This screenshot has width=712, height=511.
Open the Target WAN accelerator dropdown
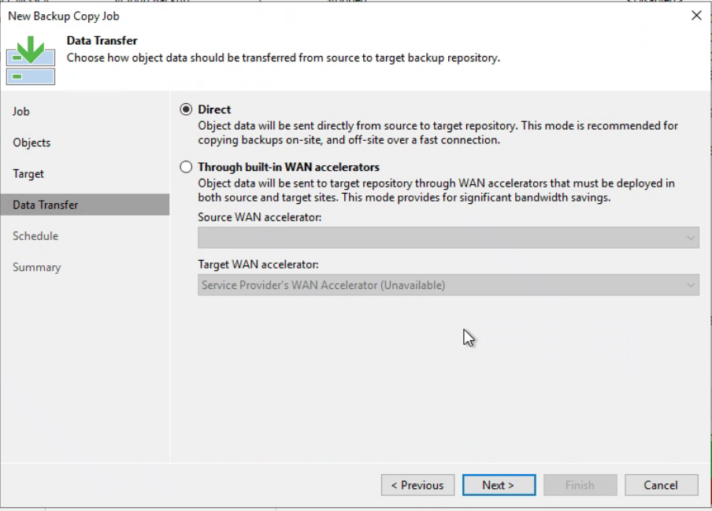point(448,285)
